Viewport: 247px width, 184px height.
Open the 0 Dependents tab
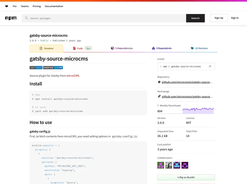coord(162,49)
